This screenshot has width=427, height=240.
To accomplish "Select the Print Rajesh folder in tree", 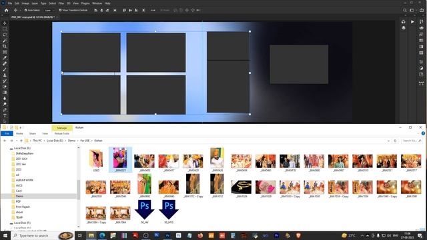I will click(x=23, y=207).
